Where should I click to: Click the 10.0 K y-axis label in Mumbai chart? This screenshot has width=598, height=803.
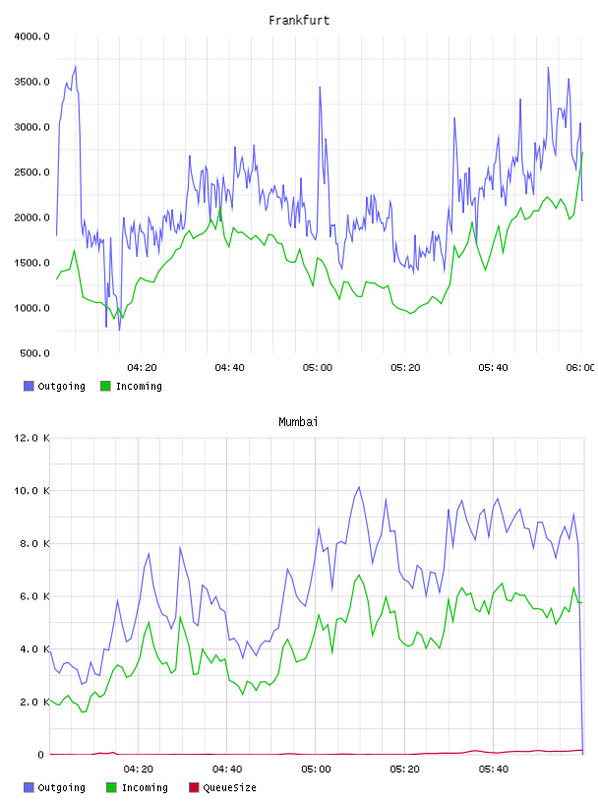click(31, 491)
